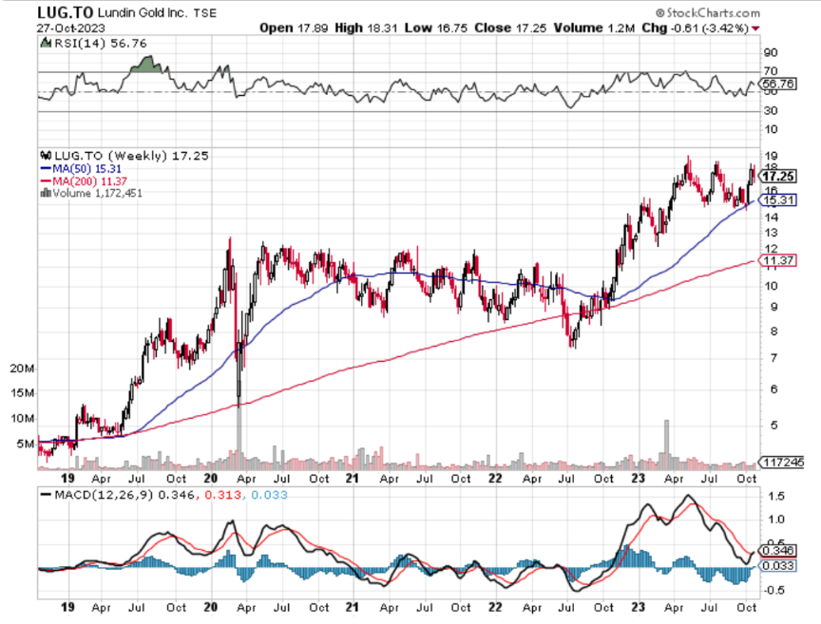Click the black MACD legend line marker
The height and width of the screenshot is (624, 821).
46,495
